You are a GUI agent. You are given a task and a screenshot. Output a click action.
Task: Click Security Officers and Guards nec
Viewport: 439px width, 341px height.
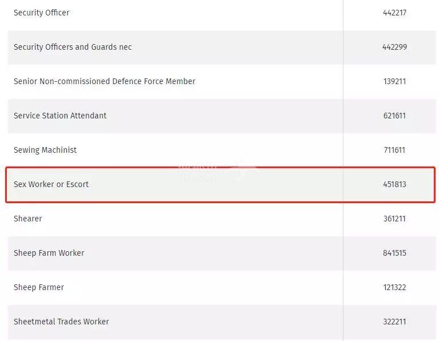point(73,47)
